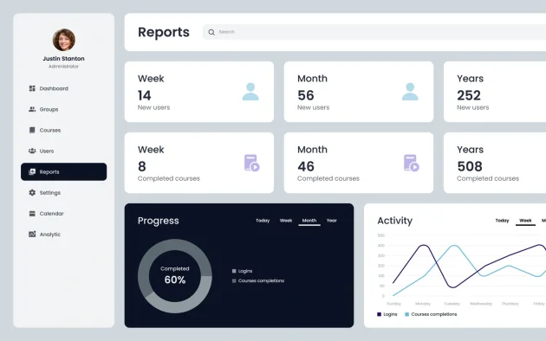546x341 pixels.
Task: Click the Activity panel title
Action: coord(395,221)
